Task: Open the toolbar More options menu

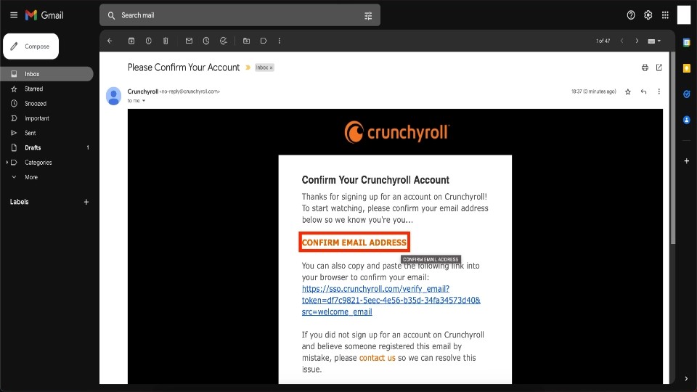Action: coord(279,41)
